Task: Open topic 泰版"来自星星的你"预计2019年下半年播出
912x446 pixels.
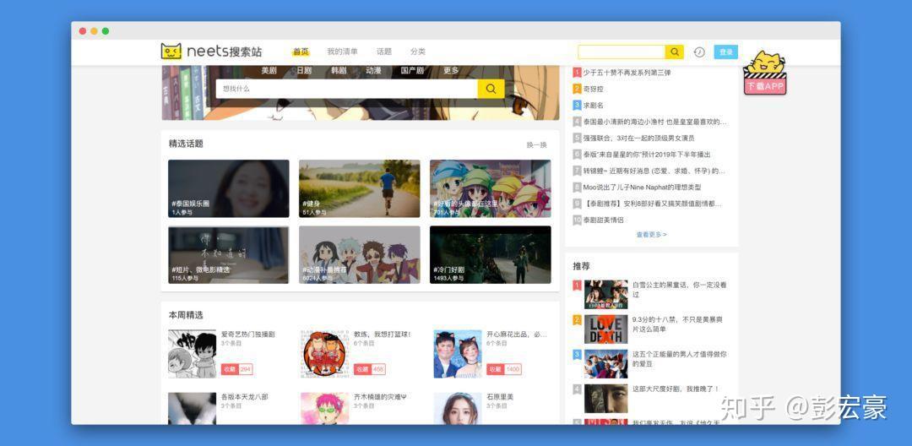Action: pos(647,154)
